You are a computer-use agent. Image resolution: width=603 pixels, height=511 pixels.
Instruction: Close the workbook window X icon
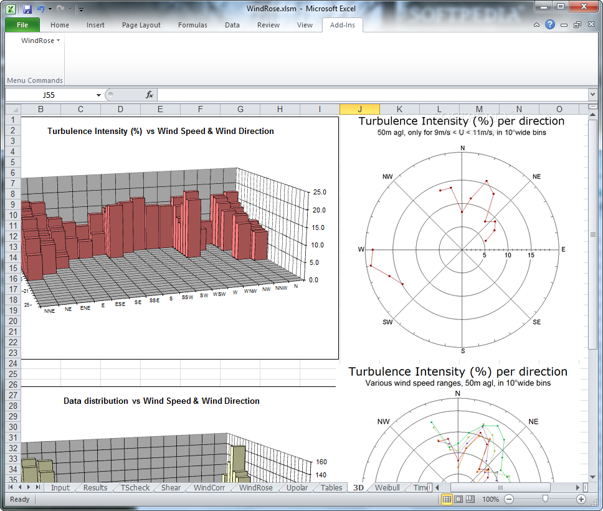[591, 25]
